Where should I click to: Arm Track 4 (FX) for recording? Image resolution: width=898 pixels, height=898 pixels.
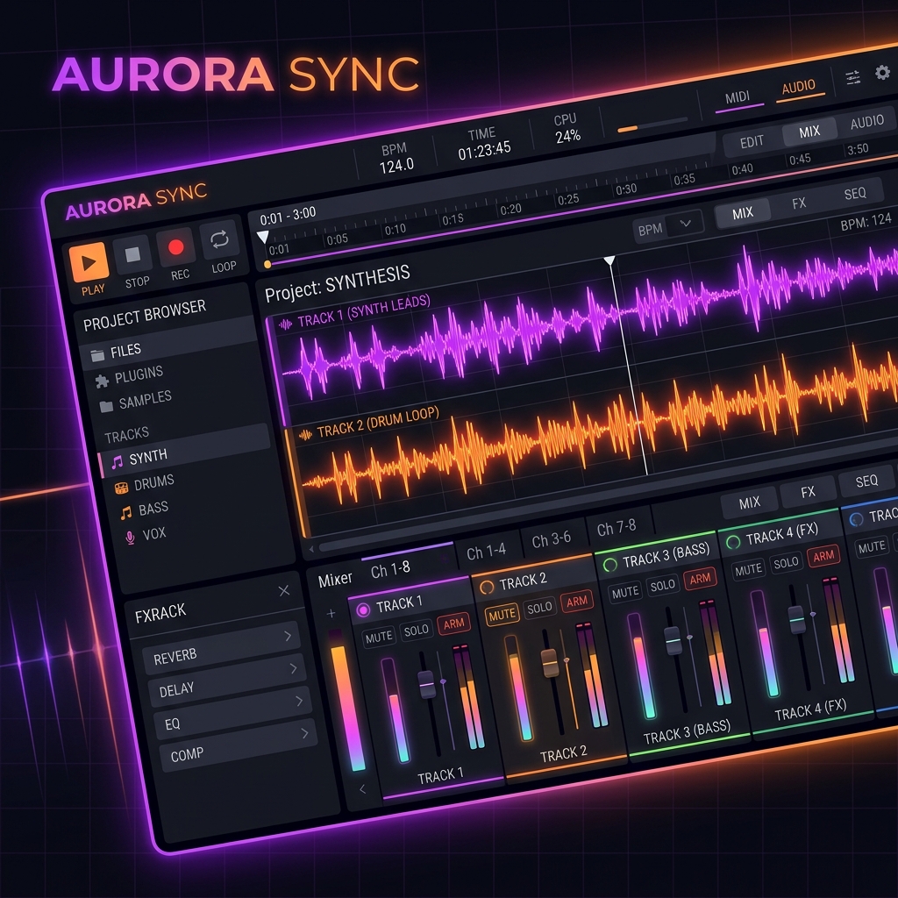tap(823, 556)
